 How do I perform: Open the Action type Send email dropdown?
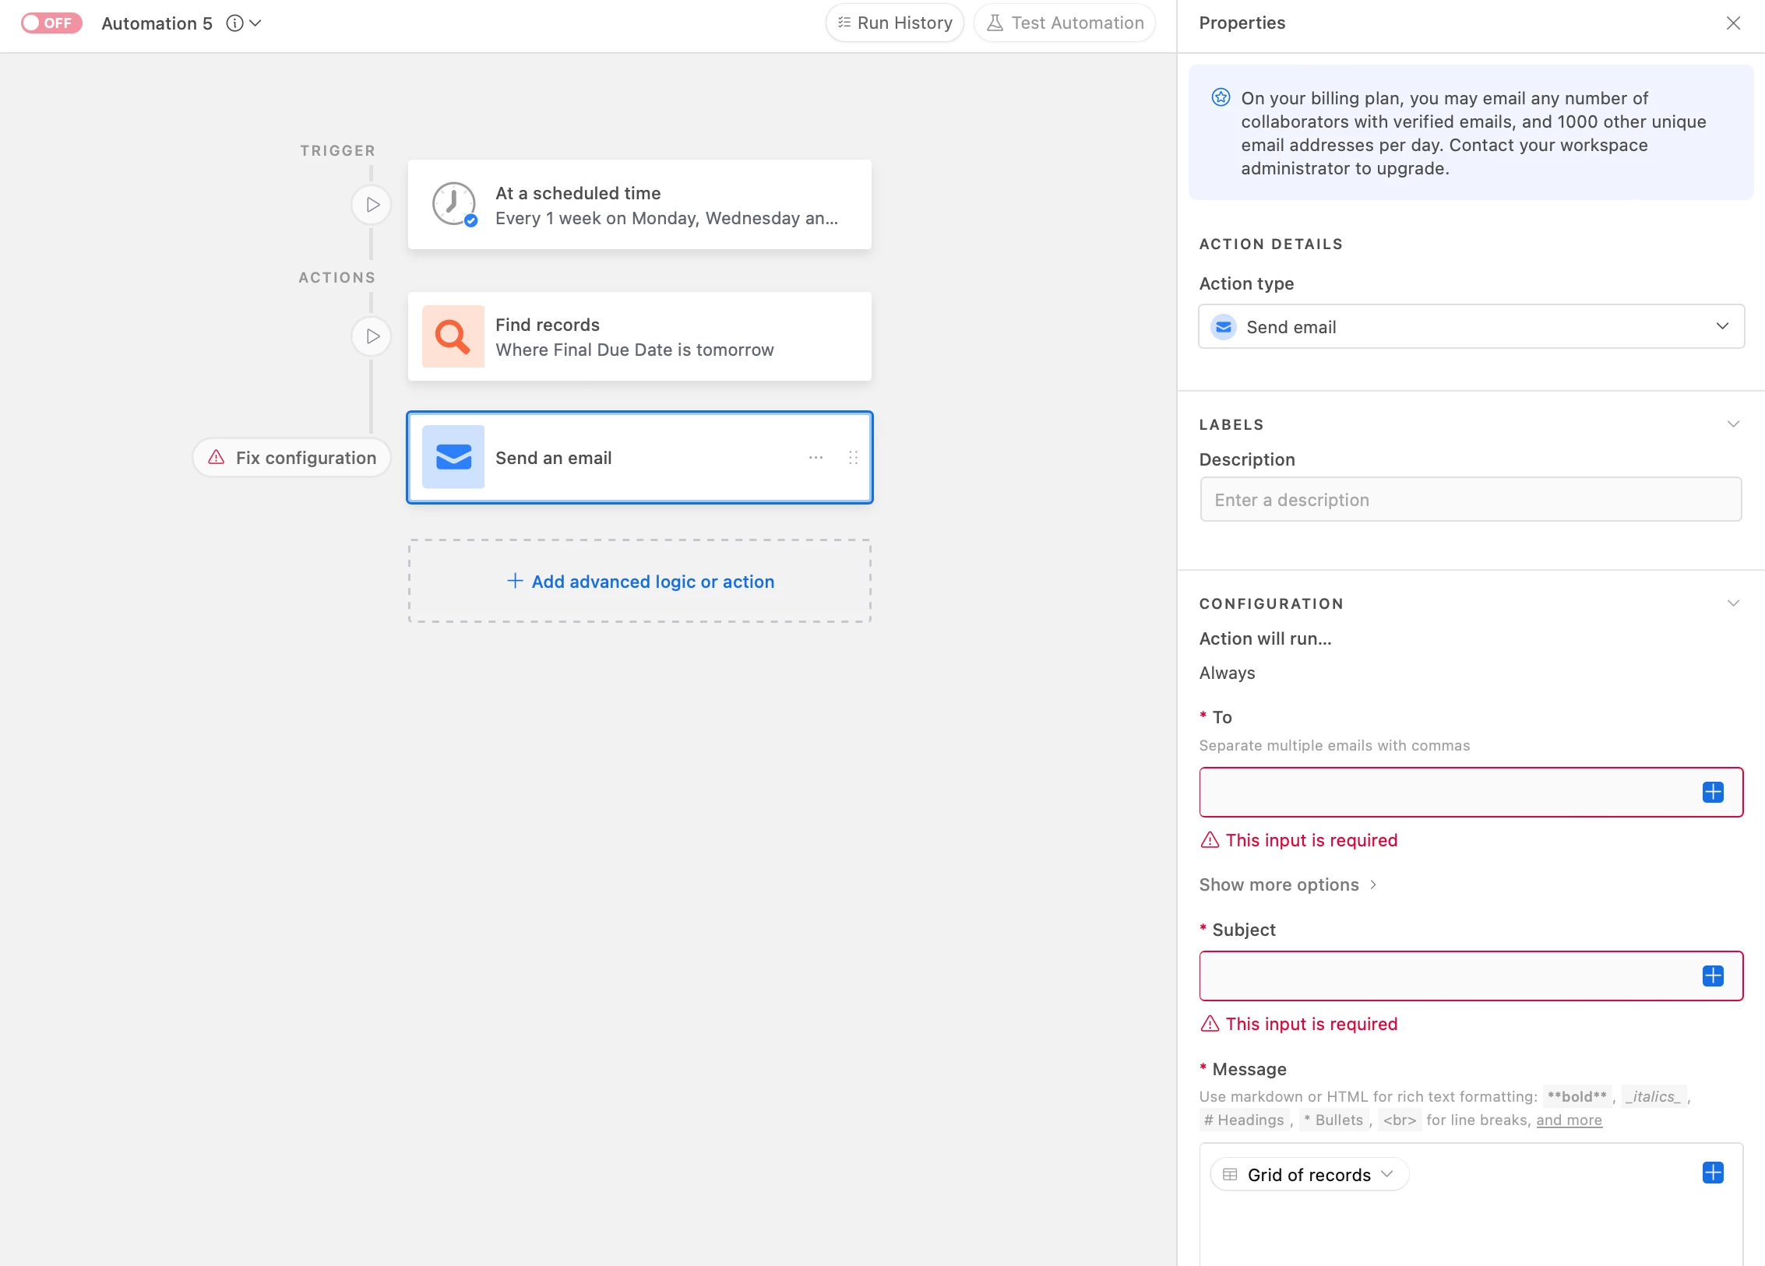tap(1471, 327)
